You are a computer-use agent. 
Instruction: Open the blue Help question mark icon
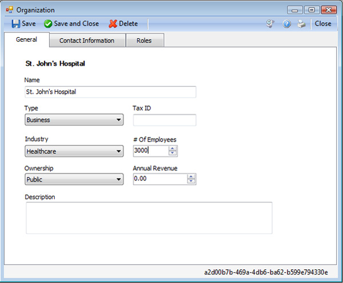point(286,24)
